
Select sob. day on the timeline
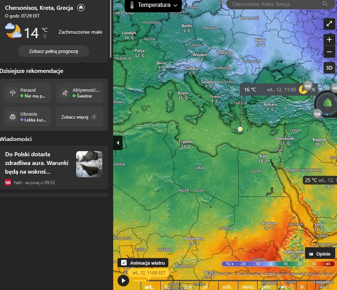click(227, 286)
